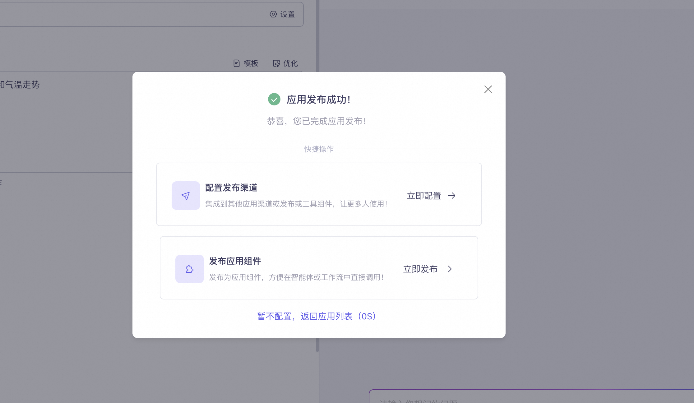
Task: Click the green success checkmark icon
Action: click(x=274, y=99)
